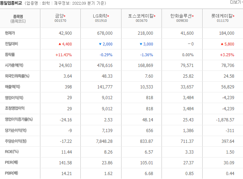Open 한화솔루션 stock link
This screenshot has height=179, width=243.
(181, 16)
